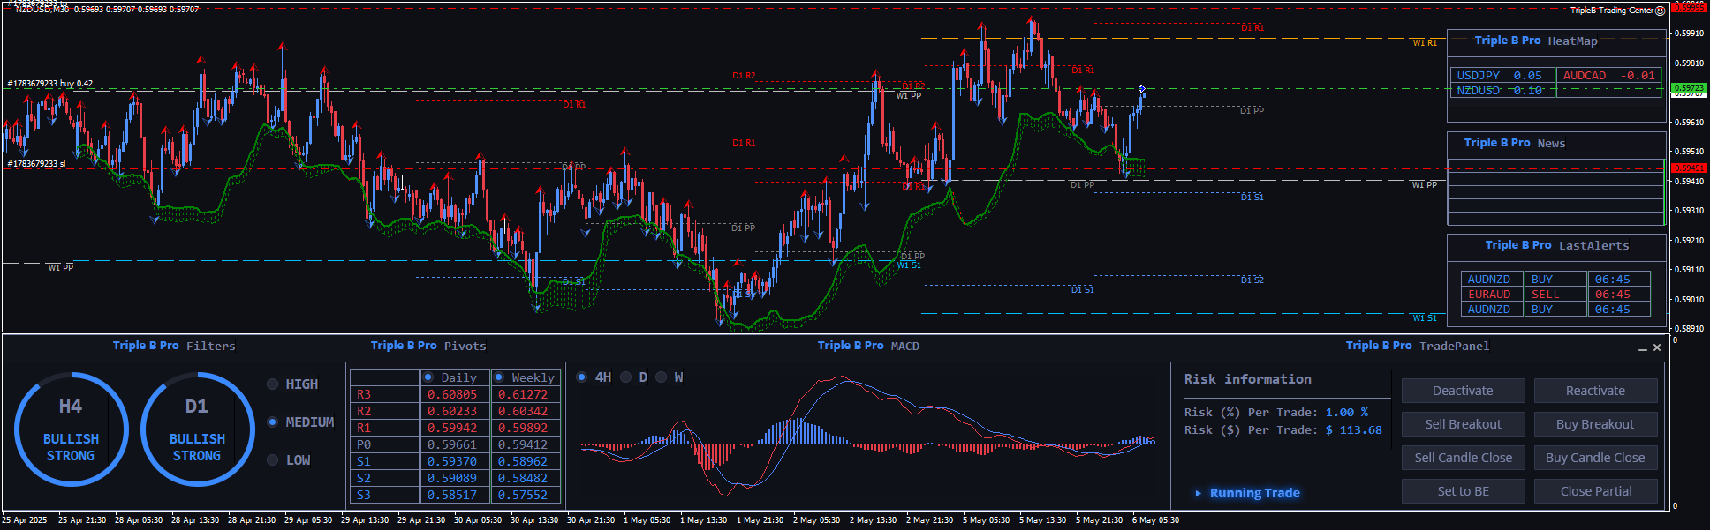The width and height of the screenshot is (1710, 530).
Task: Switch MACD to the W timeframe
Action: 661,377
